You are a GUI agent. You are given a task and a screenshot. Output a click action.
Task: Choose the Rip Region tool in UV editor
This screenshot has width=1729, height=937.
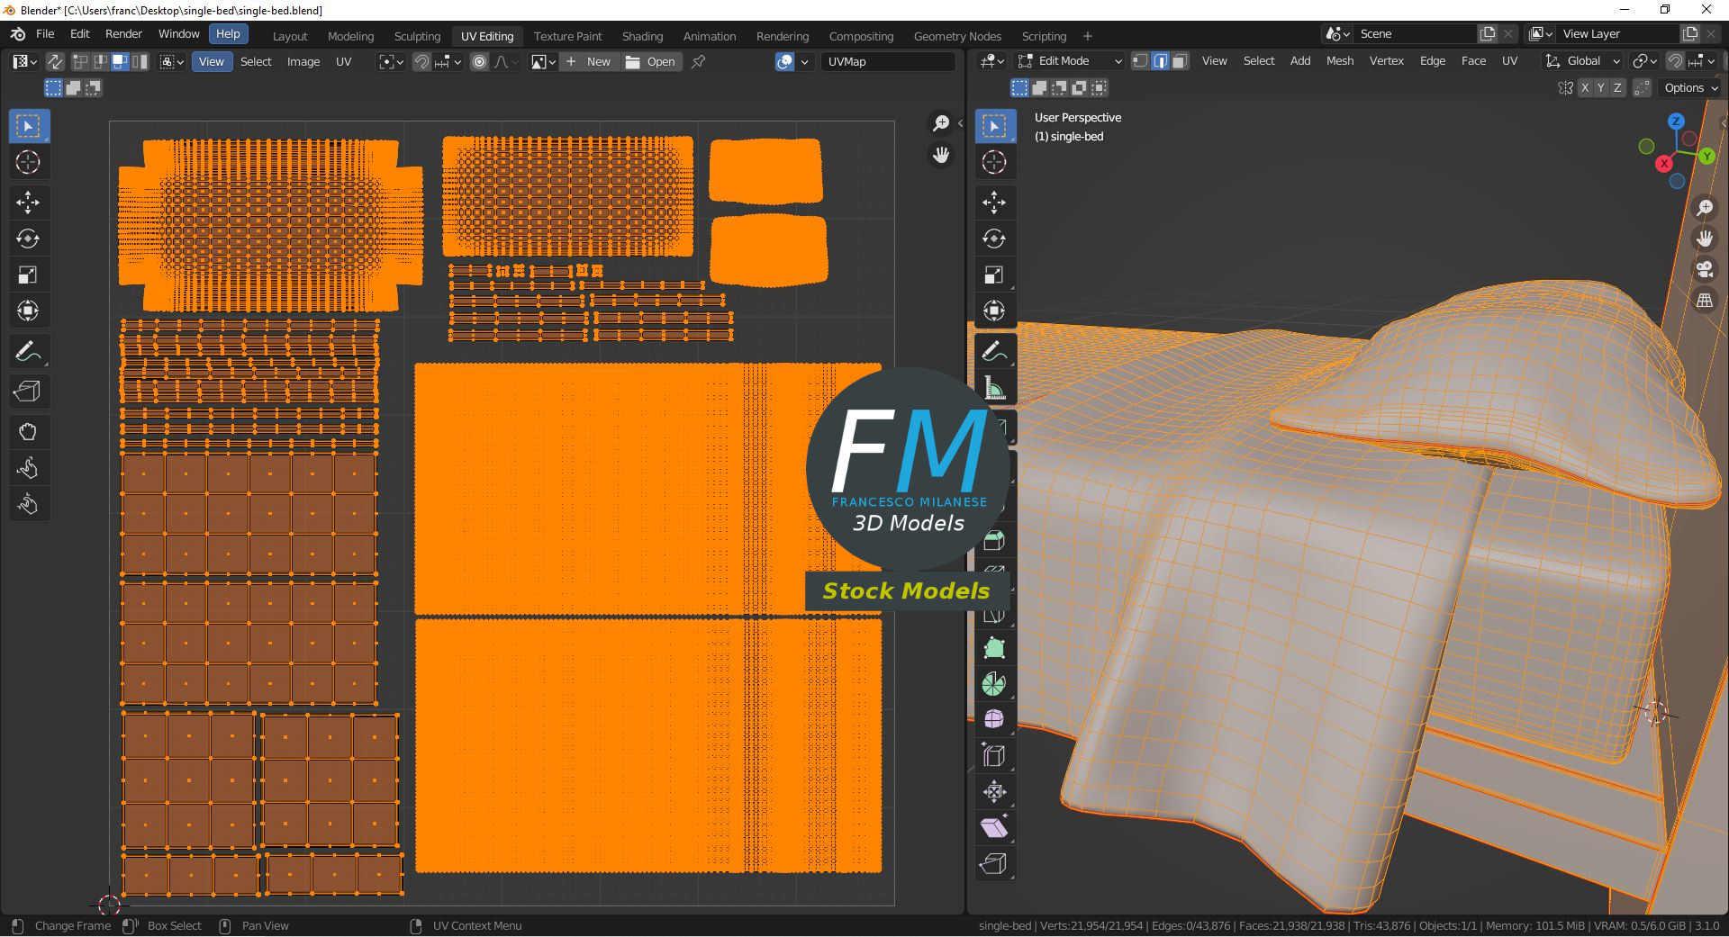coord(28,392)
